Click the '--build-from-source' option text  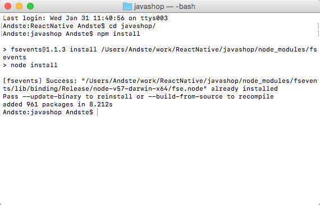pyautogui.click(x=185, y=96)
